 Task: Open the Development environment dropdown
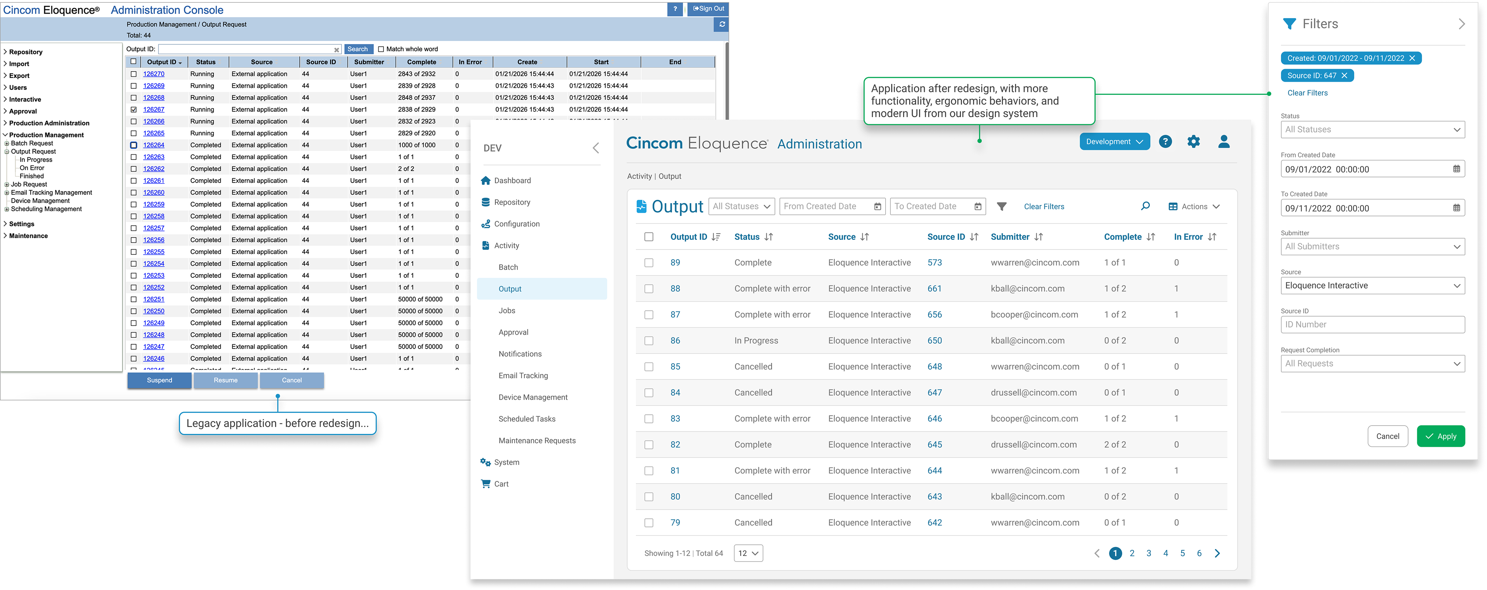[1114, 141]
